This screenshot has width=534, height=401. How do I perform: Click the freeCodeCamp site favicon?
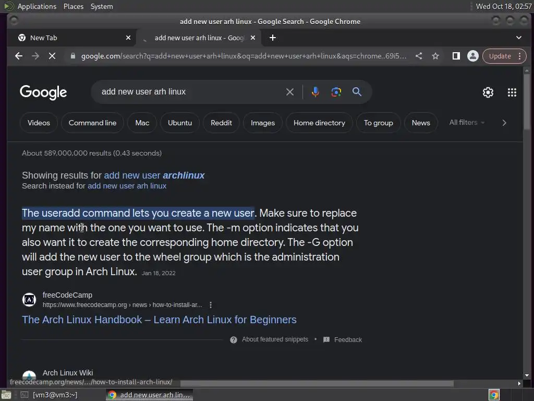click(29, 300)
